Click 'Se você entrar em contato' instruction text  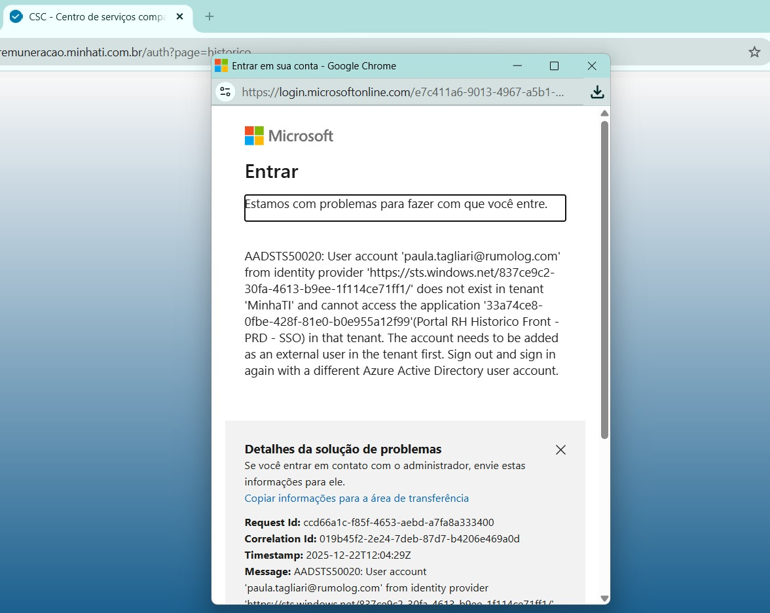point(385,474)
